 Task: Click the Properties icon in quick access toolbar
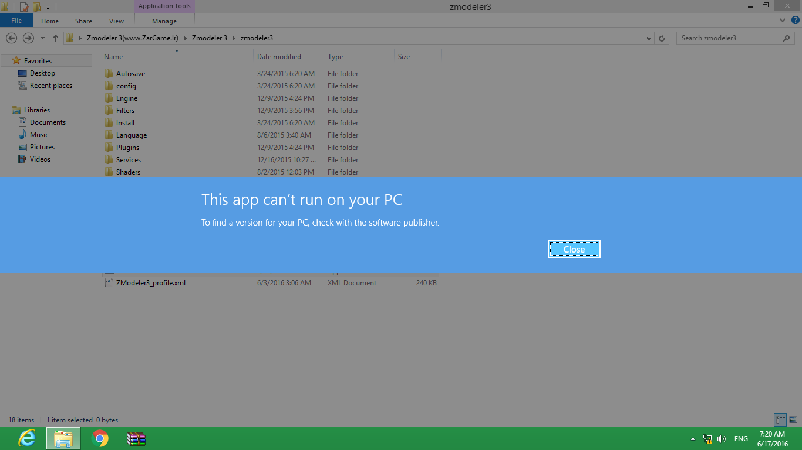tap(24, 7)
